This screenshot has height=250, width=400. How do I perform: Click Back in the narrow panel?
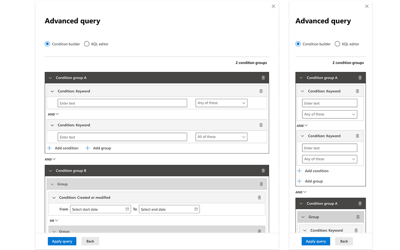tap(344, 241)
